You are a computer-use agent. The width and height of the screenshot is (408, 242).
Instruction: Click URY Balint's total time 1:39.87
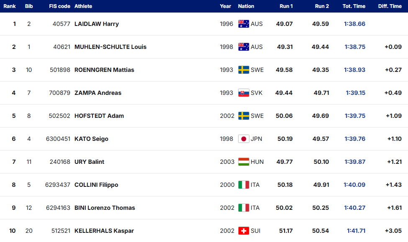click(355, 162)
